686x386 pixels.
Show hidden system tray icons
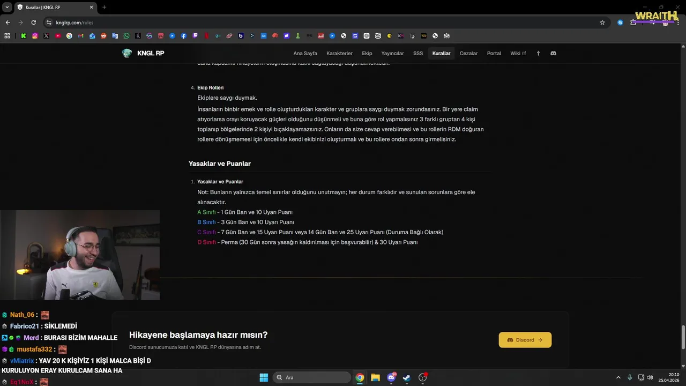[618, 377]
